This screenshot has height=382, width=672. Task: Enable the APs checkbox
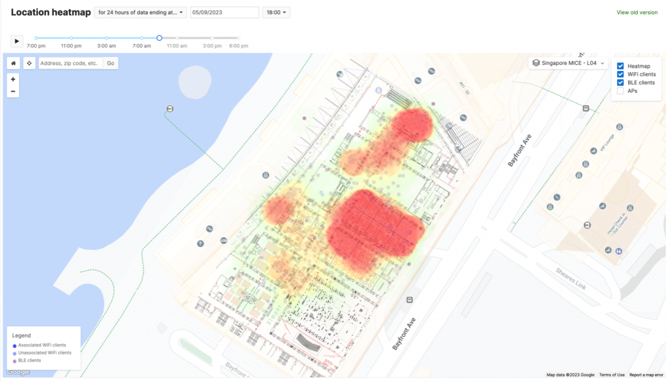(620, 91)
